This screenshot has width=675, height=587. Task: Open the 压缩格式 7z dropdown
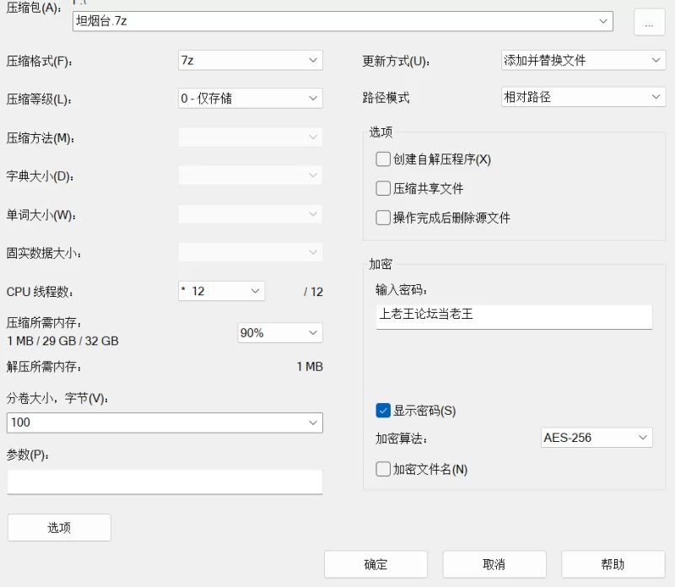pos(250,60)
